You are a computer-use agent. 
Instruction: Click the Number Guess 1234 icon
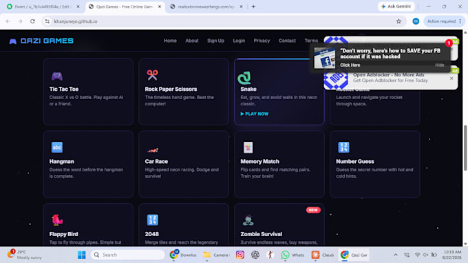[343, 147]
